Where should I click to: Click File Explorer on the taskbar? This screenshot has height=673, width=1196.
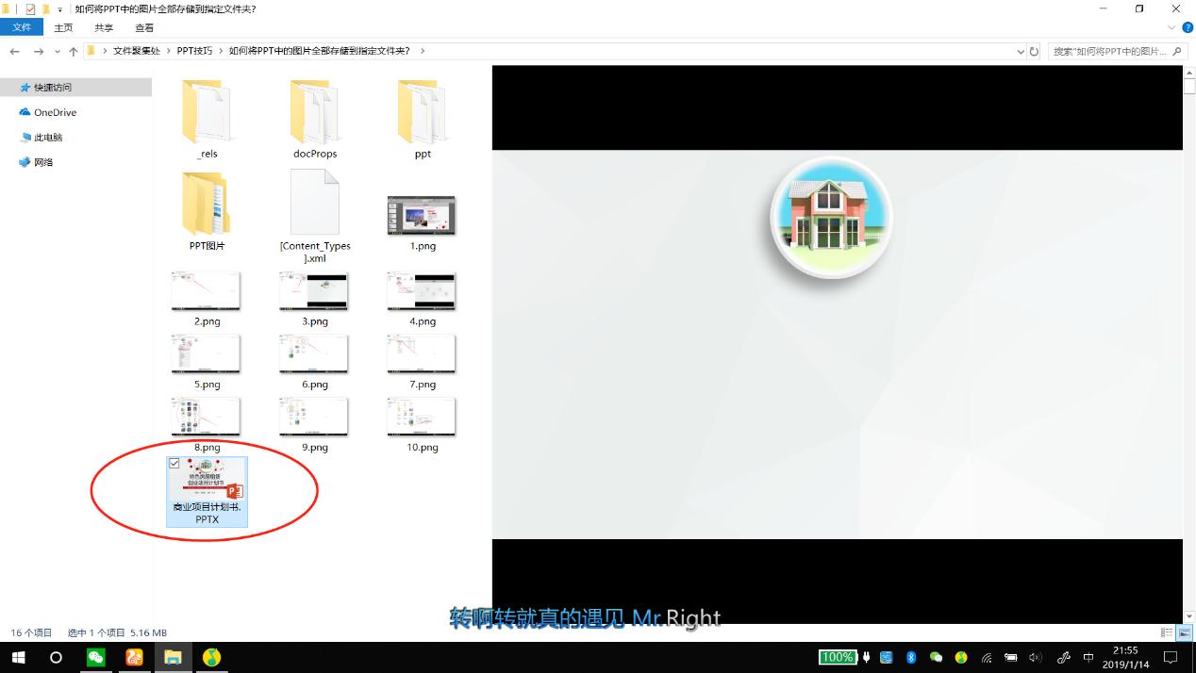173,657
